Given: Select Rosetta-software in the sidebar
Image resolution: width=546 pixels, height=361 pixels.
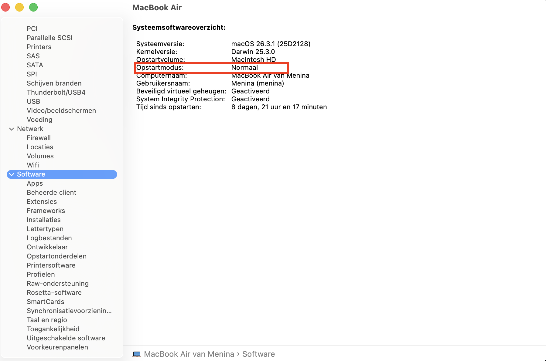Looking at the screenshot, I should pos(54,292).
